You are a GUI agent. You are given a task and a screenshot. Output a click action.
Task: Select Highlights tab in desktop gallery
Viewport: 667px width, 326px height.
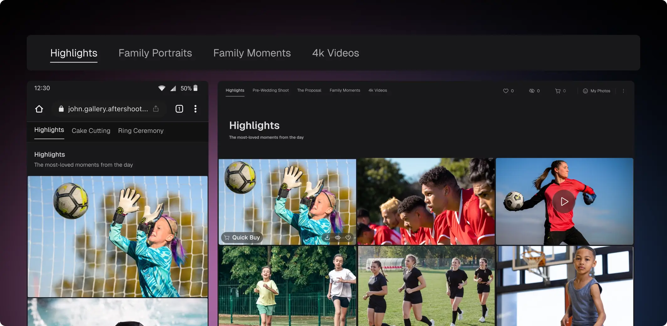click(x=235, y=90)
